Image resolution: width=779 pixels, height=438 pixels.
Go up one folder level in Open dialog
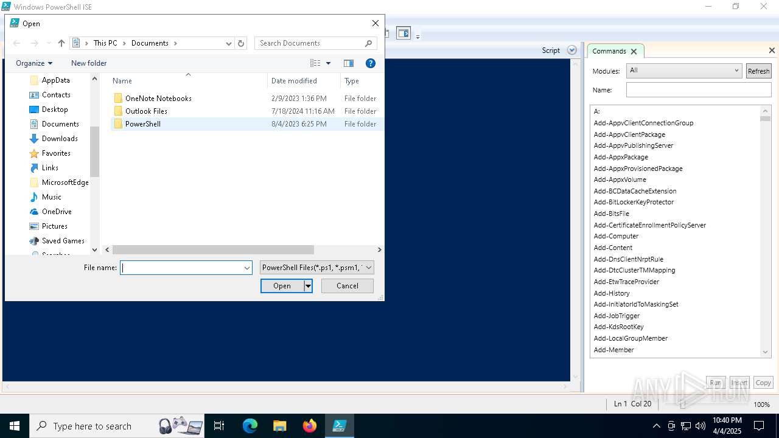[61, 43]
